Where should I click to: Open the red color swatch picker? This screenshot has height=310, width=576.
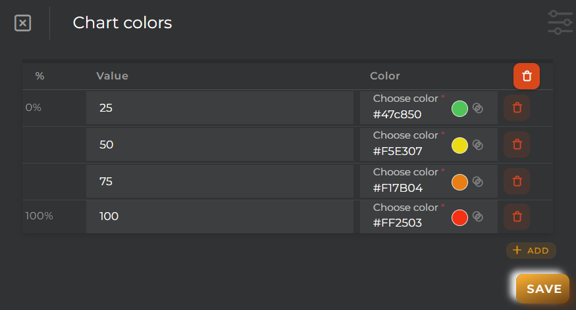point(459,217)
